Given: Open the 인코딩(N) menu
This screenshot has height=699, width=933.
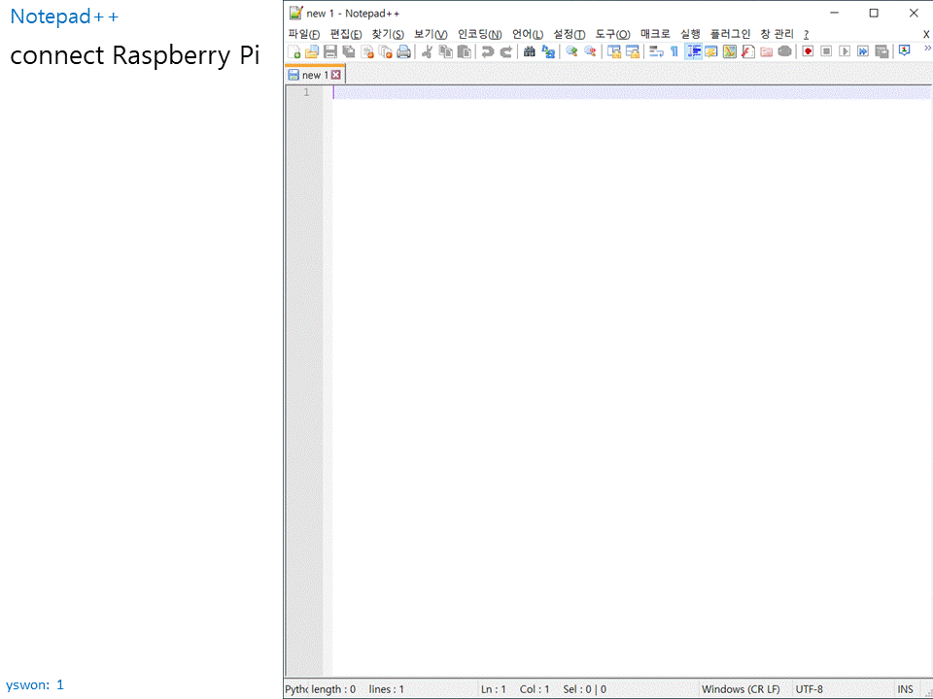Looking at the screenshot, I should (x=479, y=35).
